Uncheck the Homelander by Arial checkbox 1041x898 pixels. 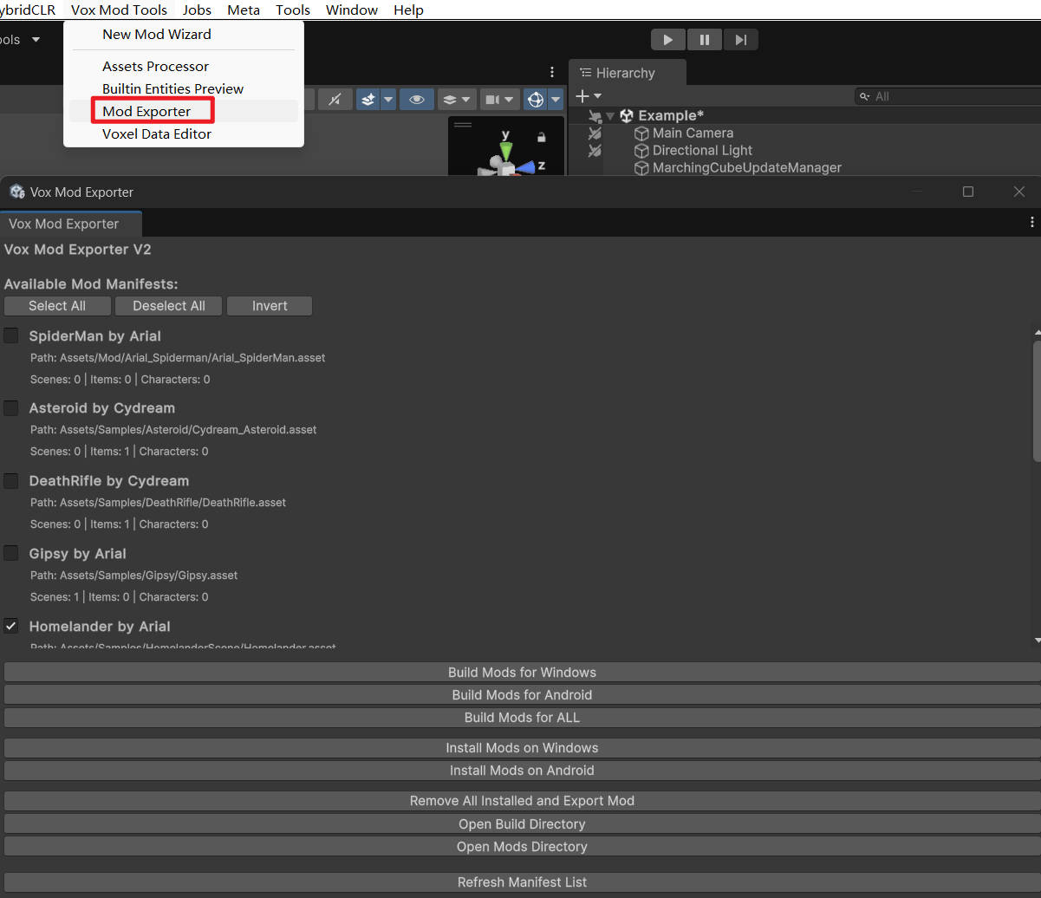pos(11,626)
